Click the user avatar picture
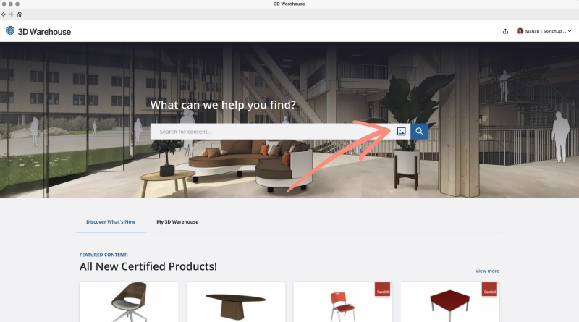Image resolution: width=579 pixels, height=322 pixels. pyautogui.click(x=520, y=31)
